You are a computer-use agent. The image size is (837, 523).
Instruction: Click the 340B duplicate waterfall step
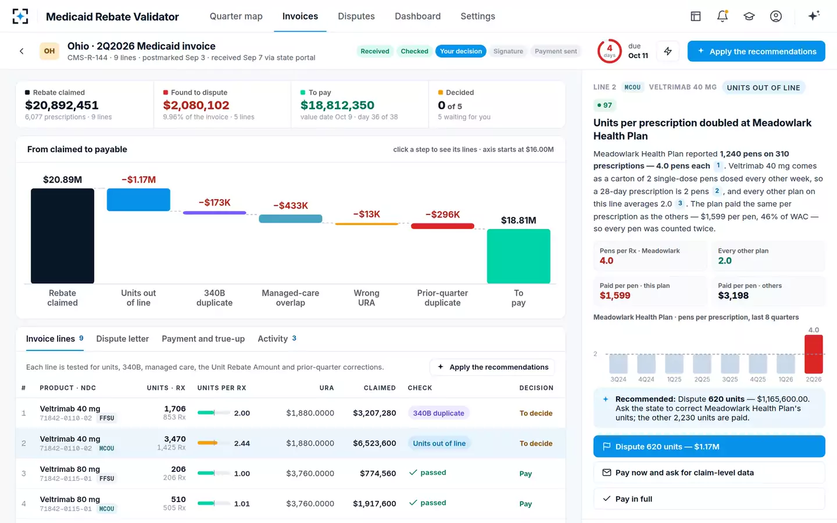pyautogui.click(x=214, y=213)
